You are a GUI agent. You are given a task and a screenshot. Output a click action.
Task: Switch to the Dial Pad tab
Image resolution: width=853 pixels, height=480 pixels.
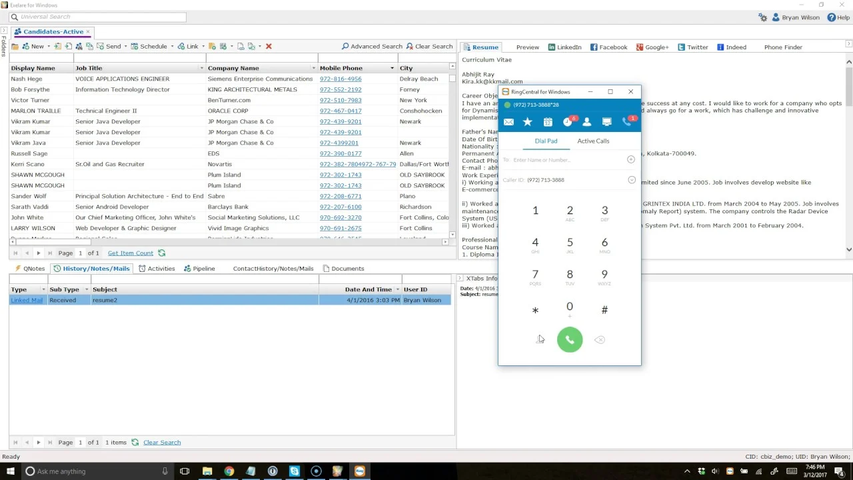546,141
